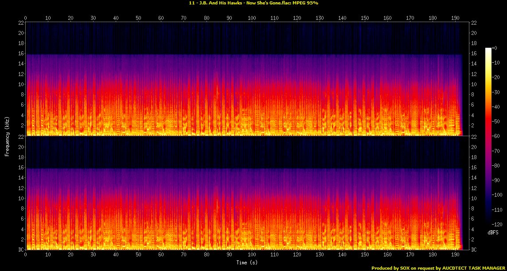Screen dimensions: 507x271
Task: Click the 150 second tick on the bottom time axis
Action: (365, 255)
